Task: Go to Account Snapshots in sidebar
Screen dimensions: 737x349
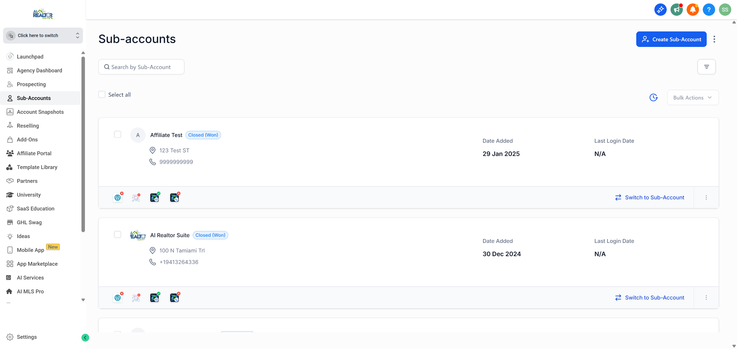Action: coord(40,112)
